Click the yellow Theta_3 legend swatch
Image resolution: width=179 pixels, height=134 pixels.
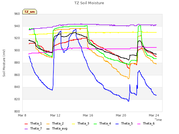point(73,124)
